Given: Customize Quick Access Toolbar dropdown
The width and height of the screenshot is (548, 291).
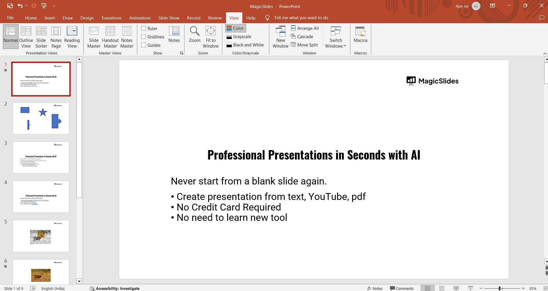Looking at the screenshot, I should pyautogui.click(x=54, y=6).
